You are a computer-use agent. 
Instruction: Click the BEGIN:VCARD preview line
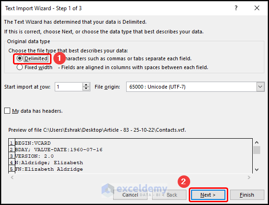33,143
